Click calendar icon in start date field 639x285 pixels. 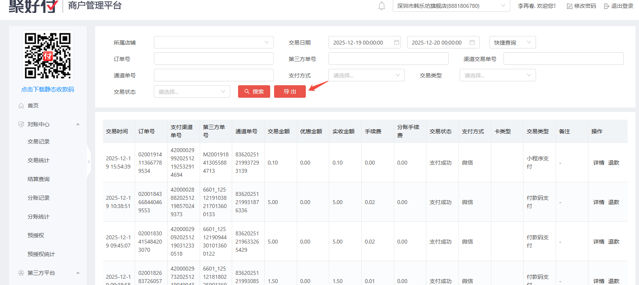(x=396, y=42)
